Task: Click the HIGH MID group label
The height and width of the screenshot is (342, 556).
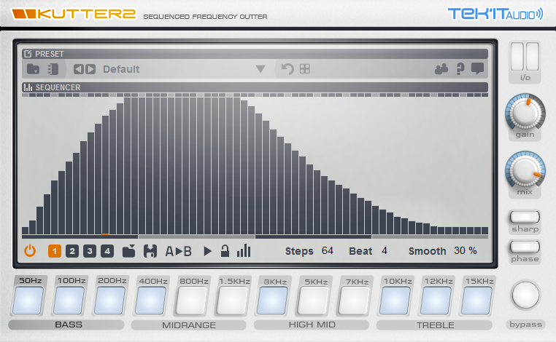Action: pyautogui.click(x=312, y=325)
